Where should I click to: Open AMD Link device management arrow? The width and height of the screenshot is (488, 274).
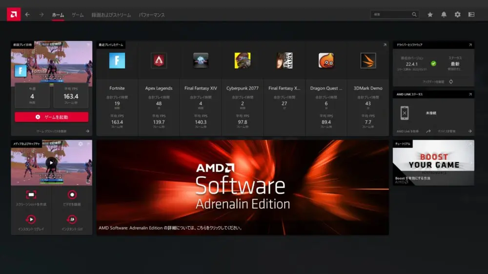[470, 131]
